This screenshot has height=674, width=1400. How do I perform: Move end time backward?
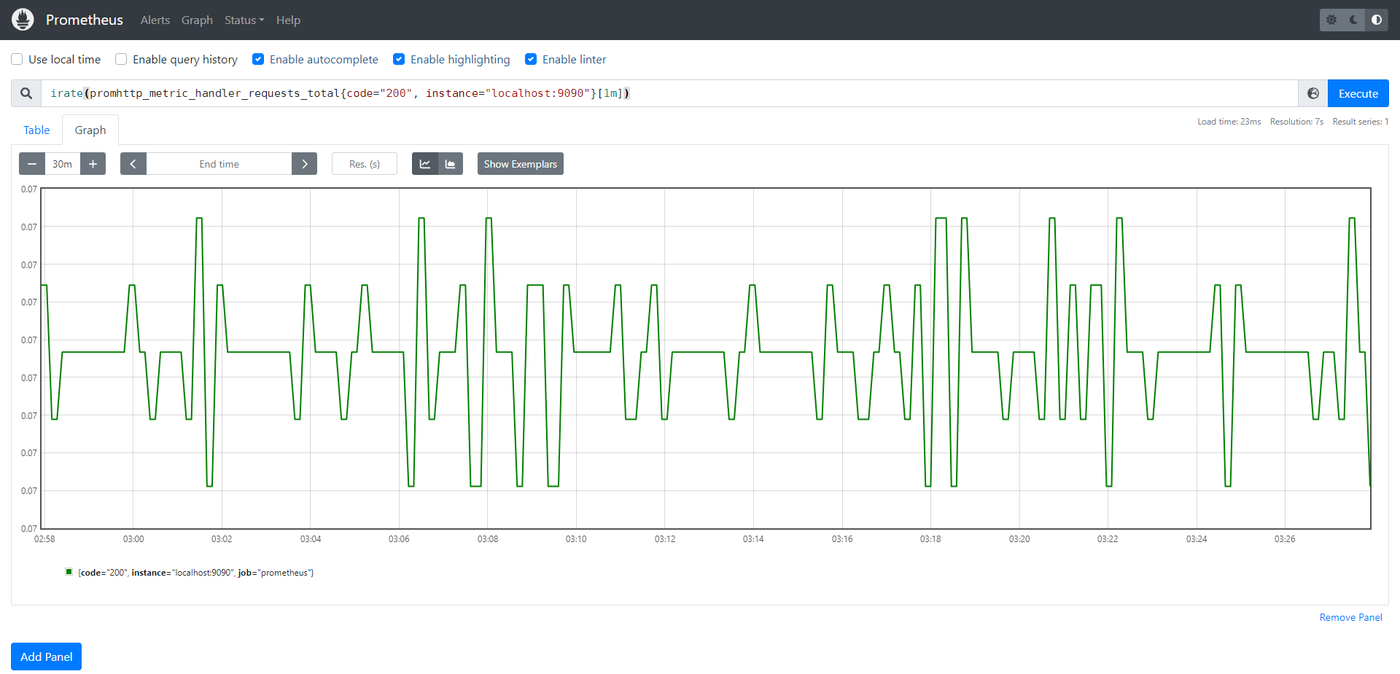(x=133, y=164)
